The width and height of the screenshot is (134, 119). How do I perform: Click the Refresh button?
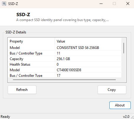click(x=22, y=90)
